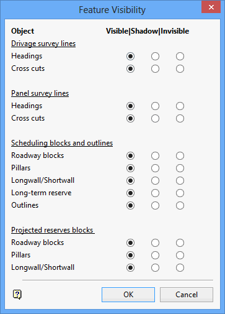Set Scheduling Longwall/Shortwall to Invisible
Image resolution: width=225 pixels, height=314 pixels.
[x=180, y=180]
